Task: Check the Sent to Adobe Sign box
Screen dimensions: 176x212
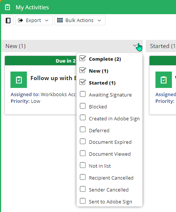Action: [x=83, y=201]
